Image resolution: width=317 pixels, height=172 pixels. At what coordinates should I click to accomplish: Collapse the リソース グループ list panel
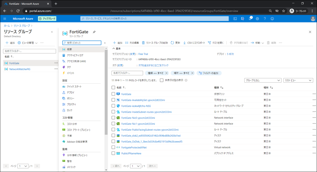pos(52,32)
